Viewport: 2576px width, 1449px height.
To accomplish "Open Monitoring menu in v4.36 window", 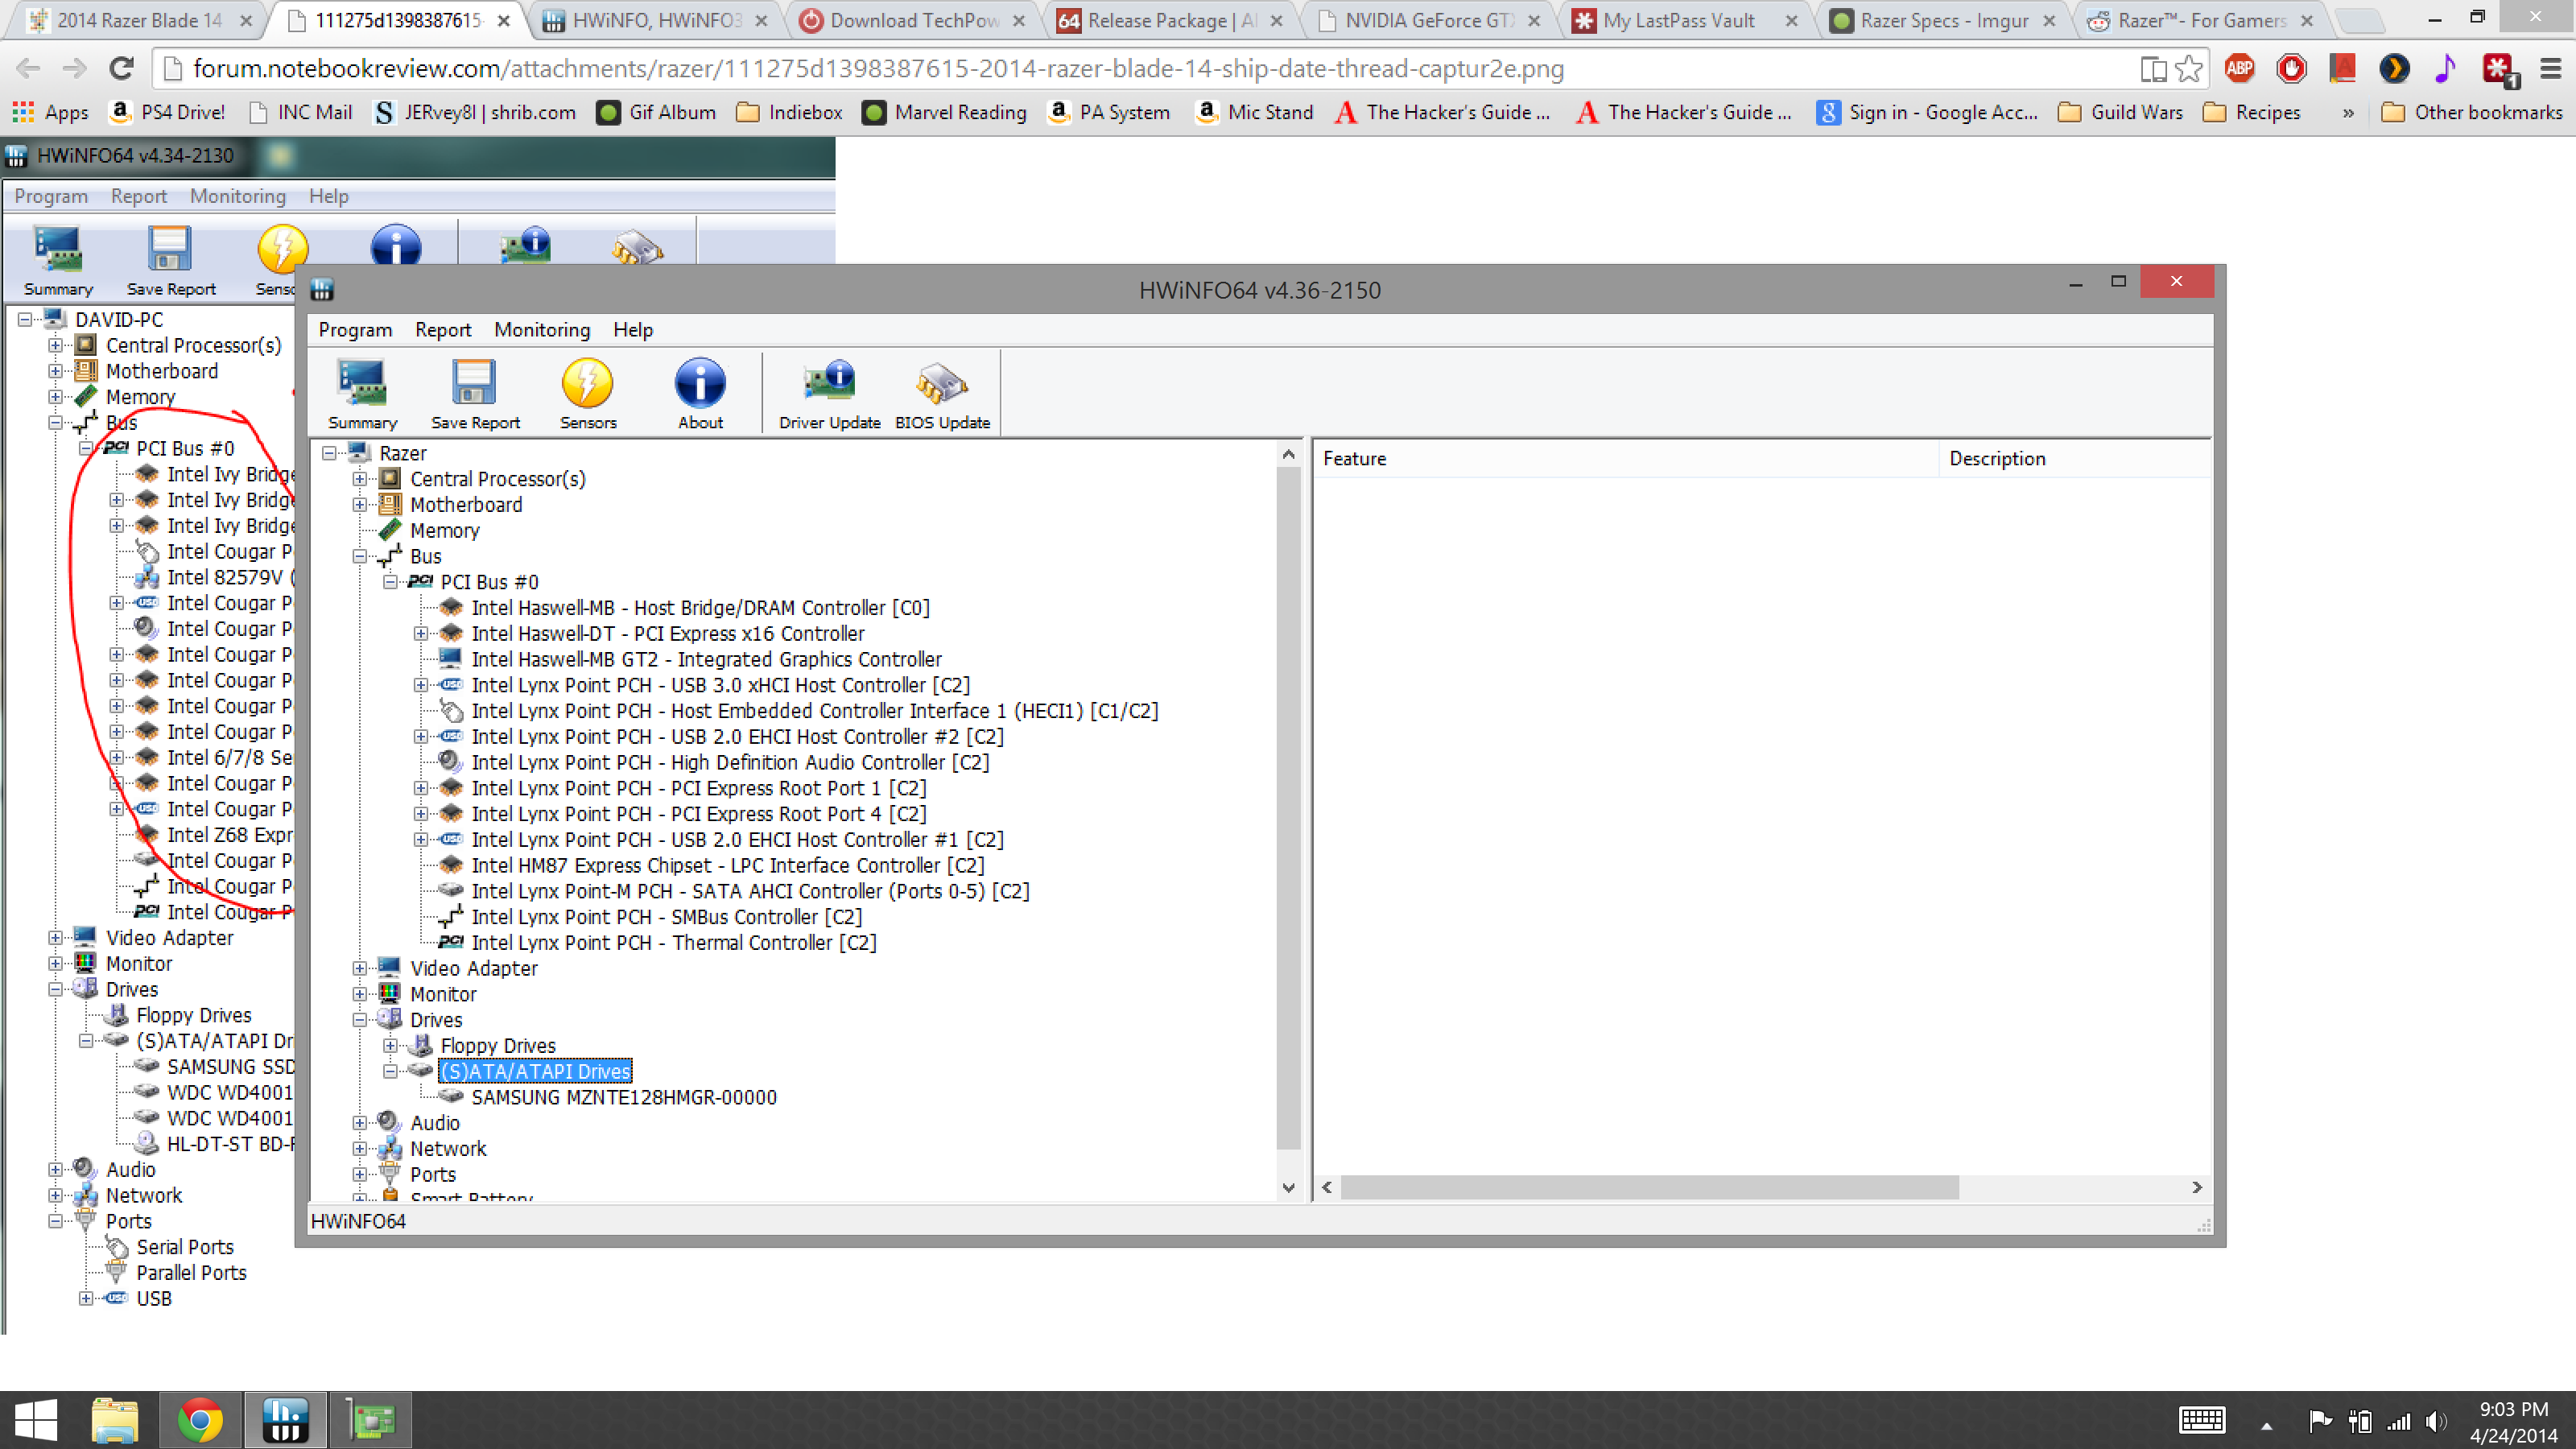I will [542, 330].
